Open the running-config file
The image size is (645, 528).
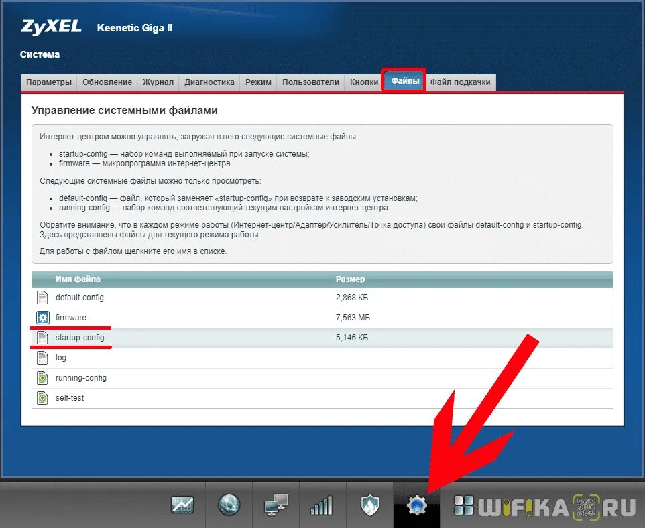click(81, 378)
